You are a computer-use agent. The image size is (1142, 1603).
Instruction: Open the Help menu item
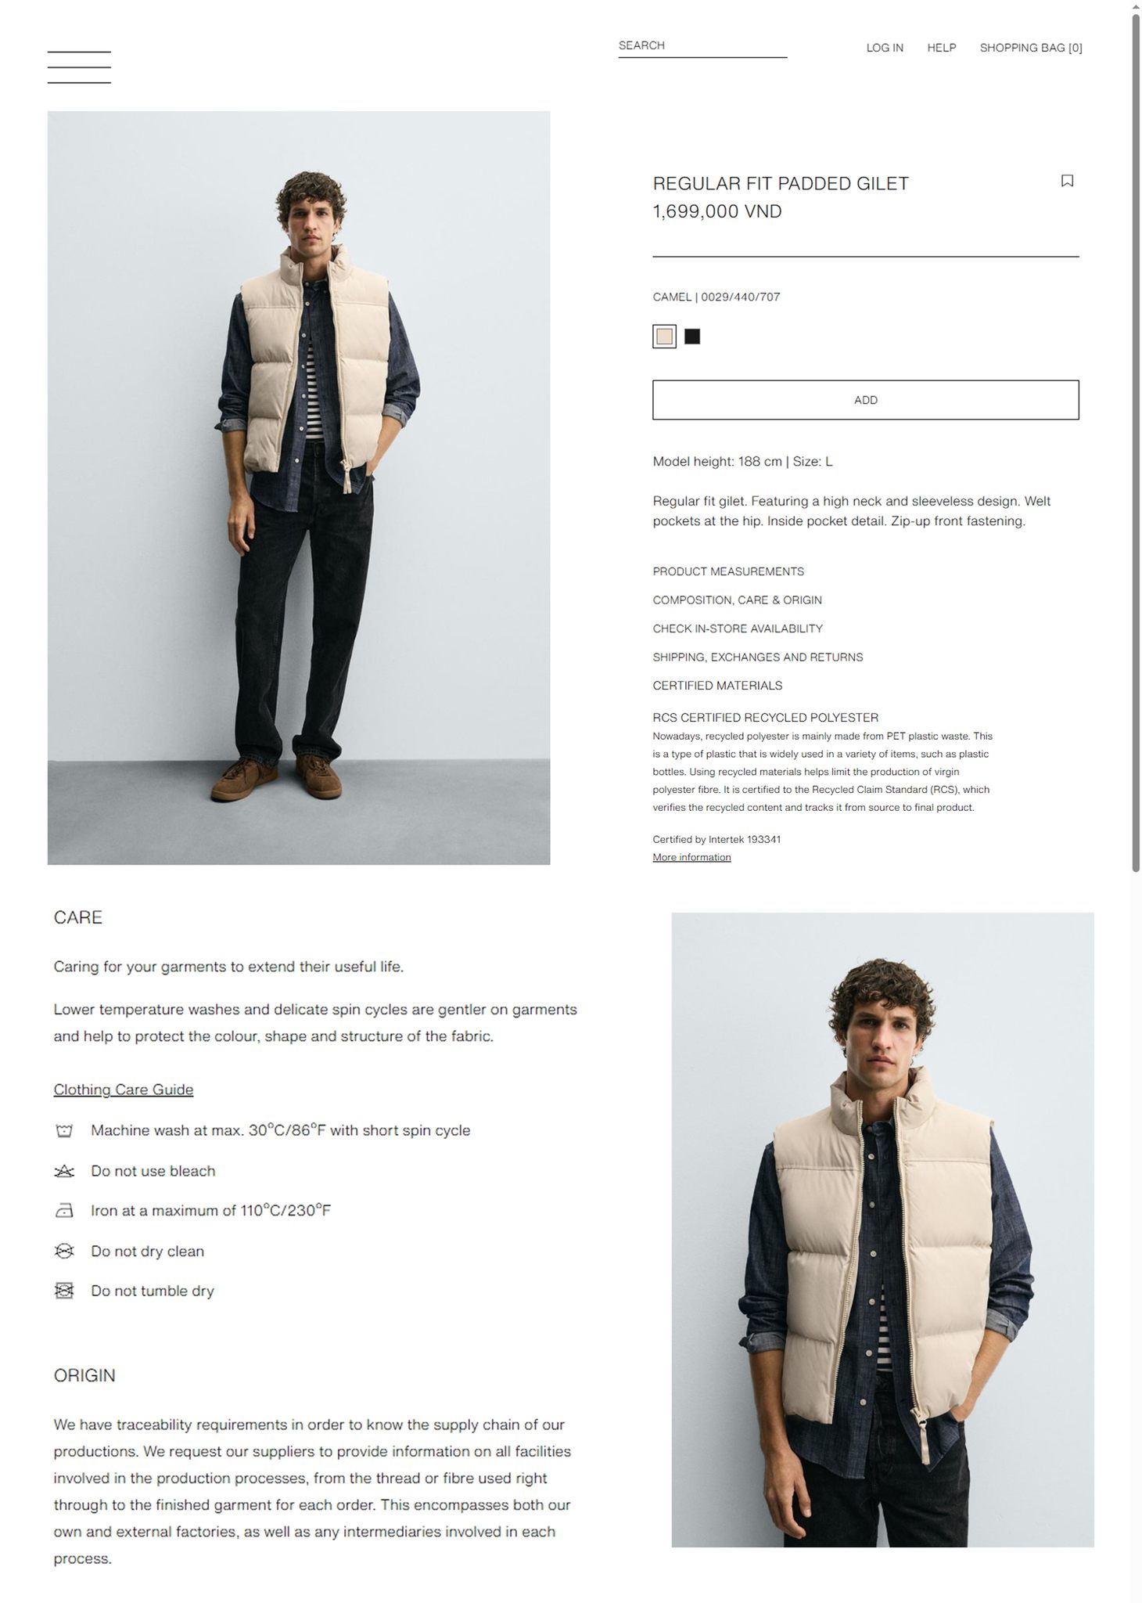[942, 48]
